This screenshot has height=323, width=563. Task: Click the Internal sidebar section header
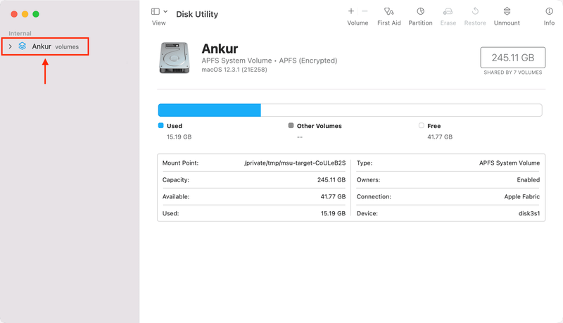20,33
